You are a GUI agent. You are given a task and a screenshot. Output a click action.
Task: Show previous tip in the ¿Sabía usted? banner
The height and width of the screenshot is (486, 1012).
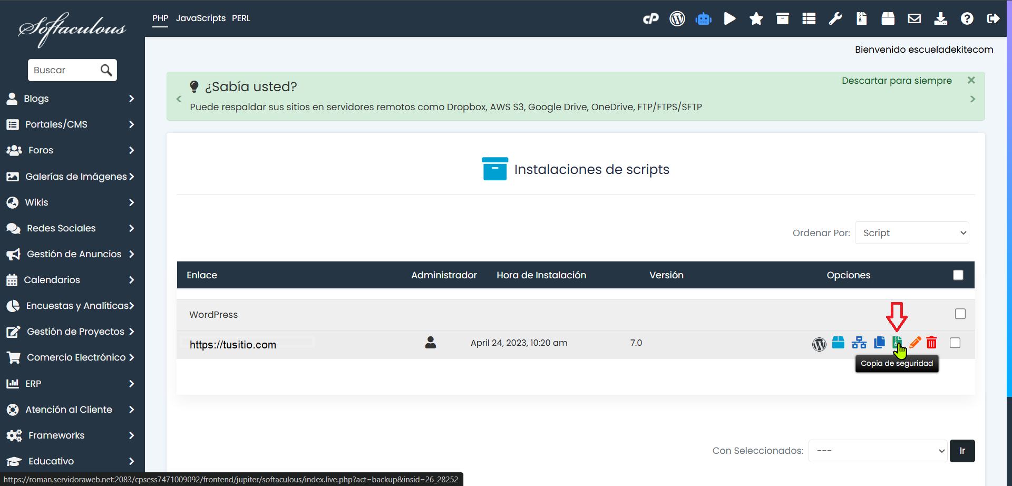point(179,99)
